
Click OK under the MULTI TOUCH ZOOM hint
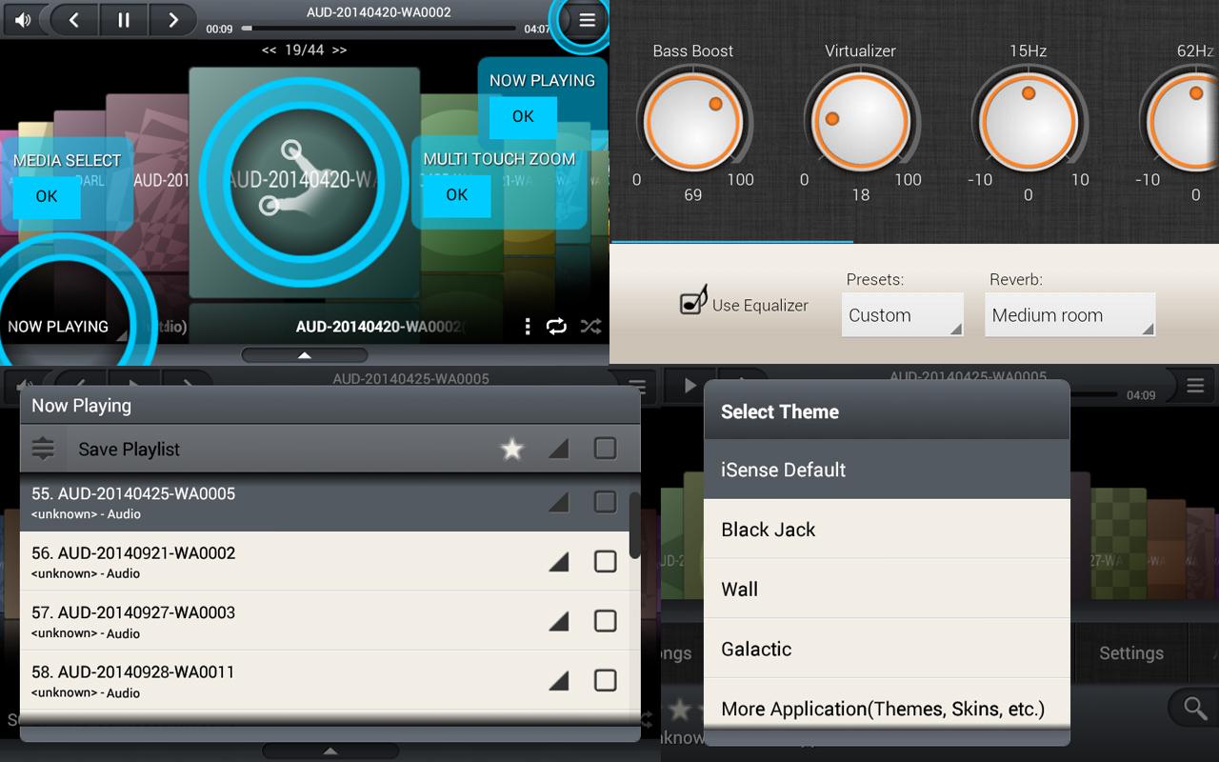click(457, 195)
